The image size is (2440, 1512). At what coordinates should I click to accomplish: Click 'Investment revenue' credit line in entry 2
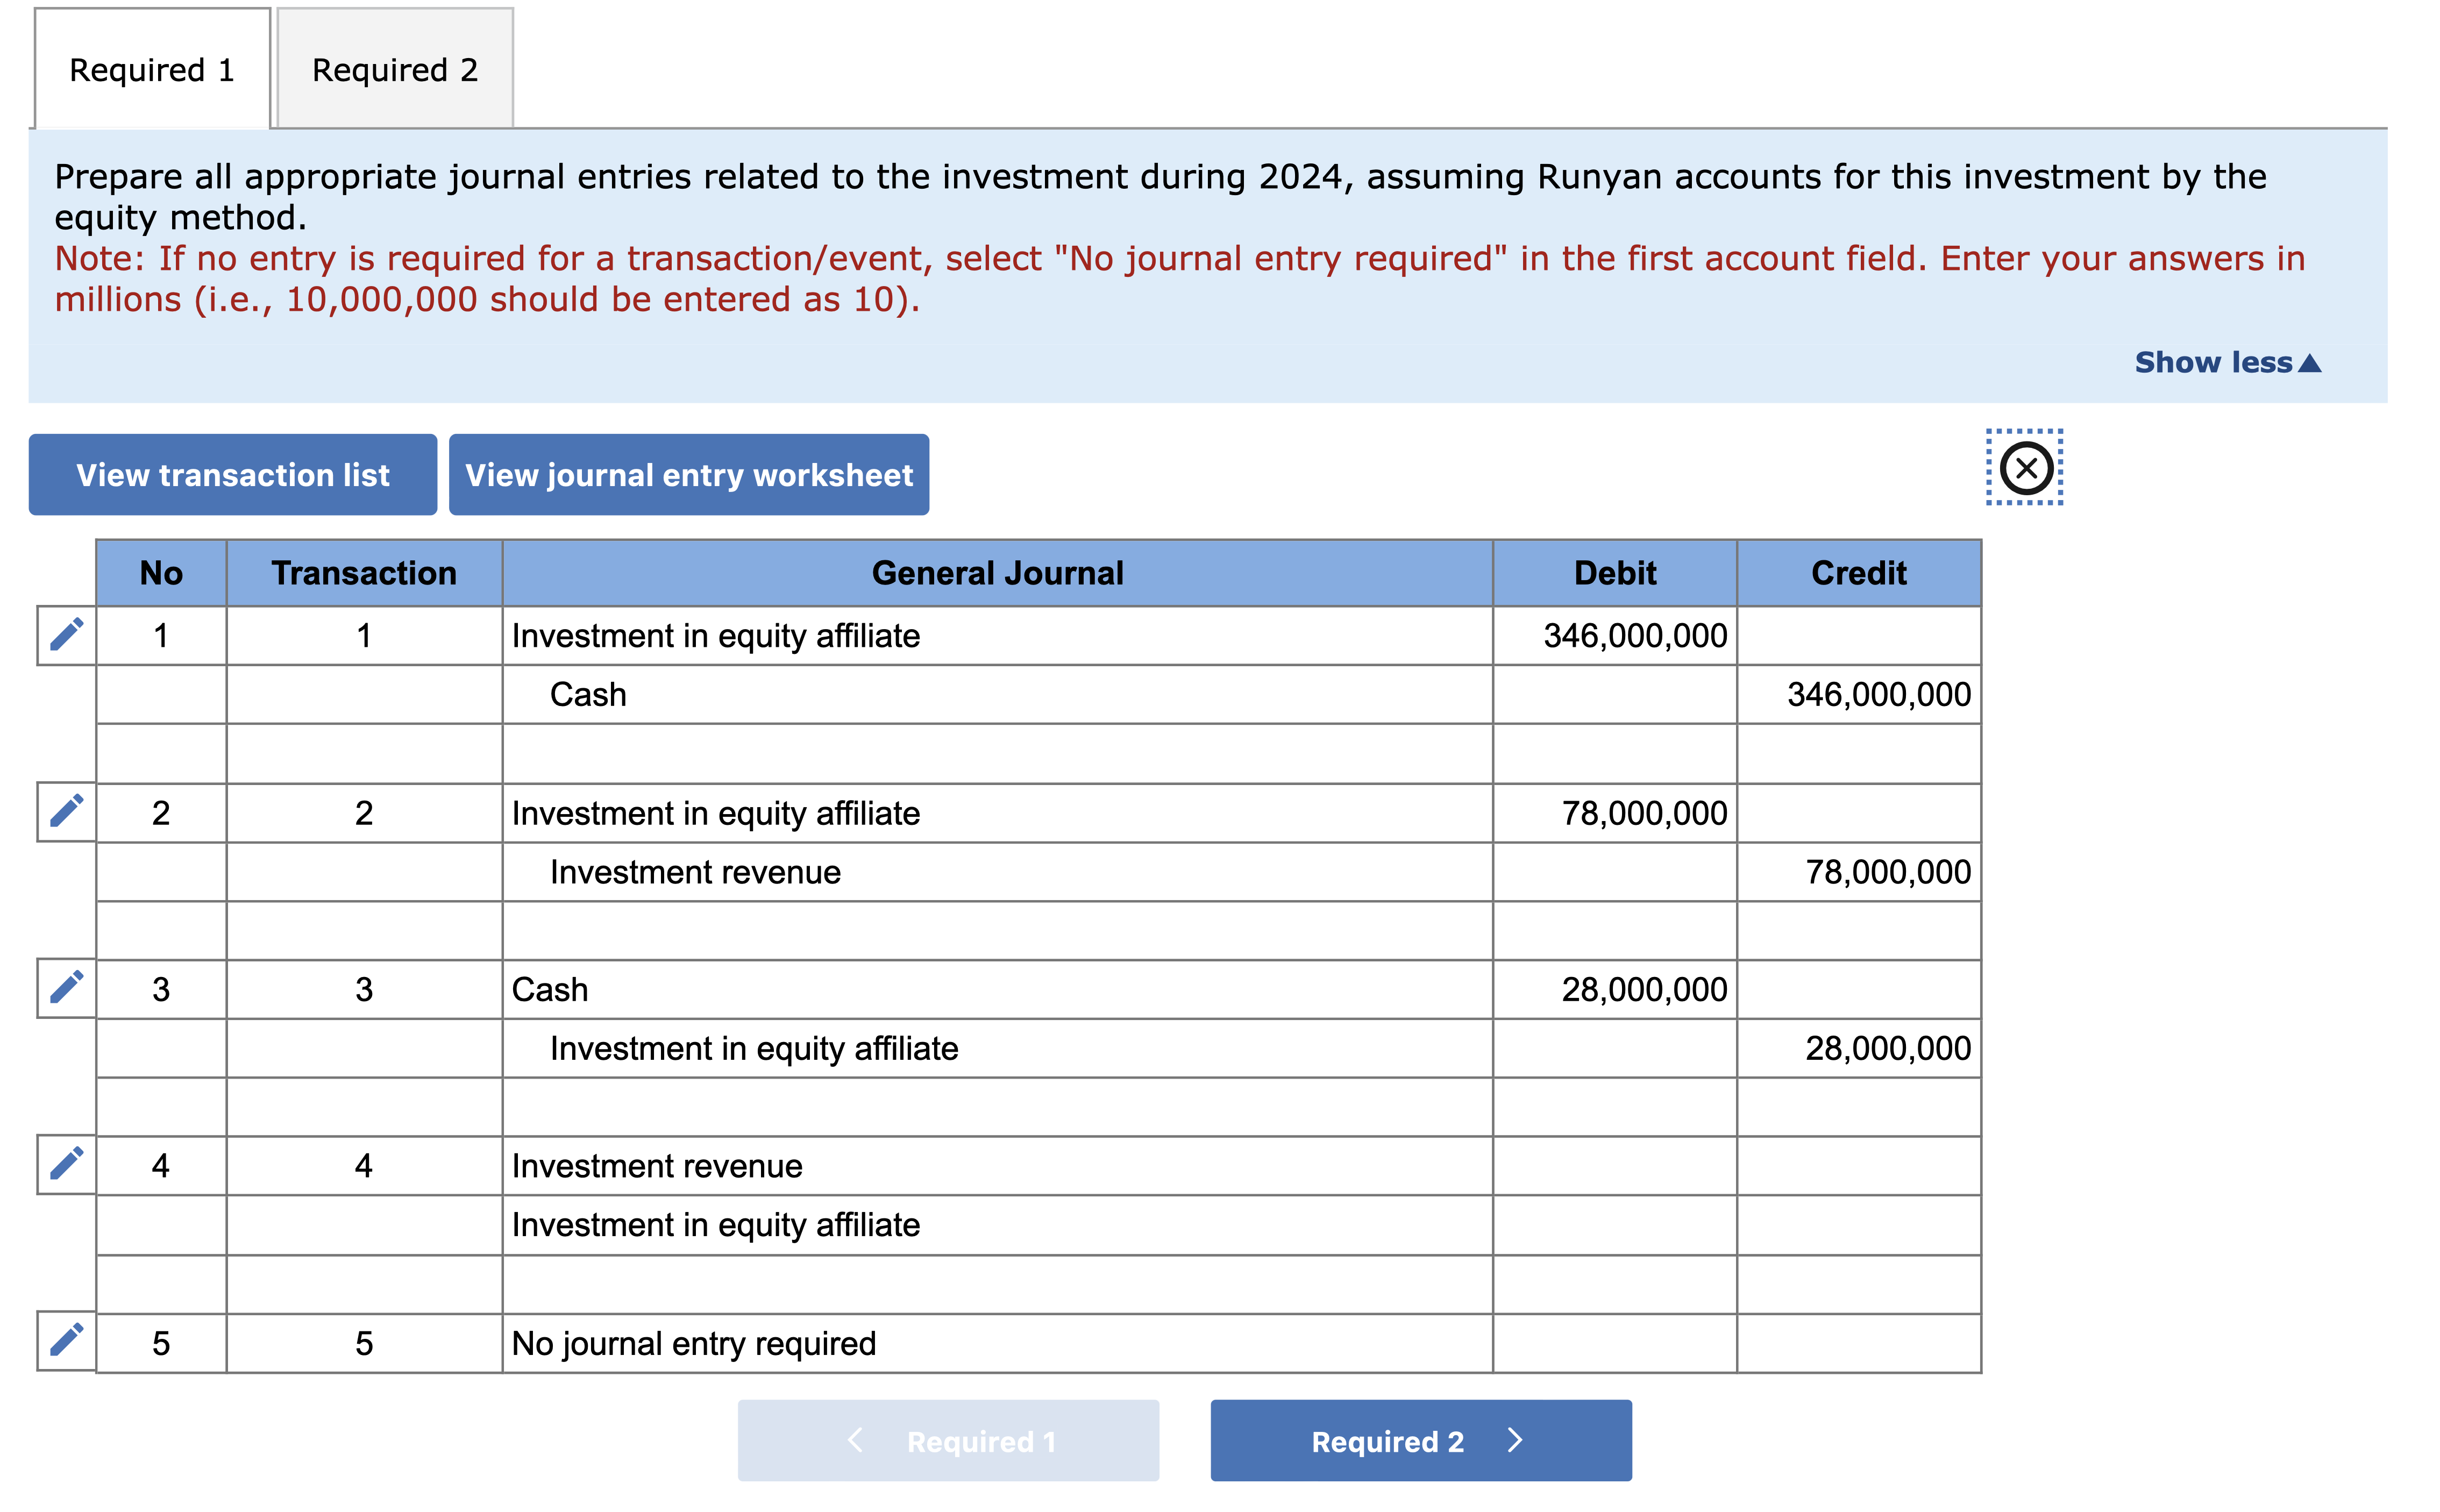(997, 872)
